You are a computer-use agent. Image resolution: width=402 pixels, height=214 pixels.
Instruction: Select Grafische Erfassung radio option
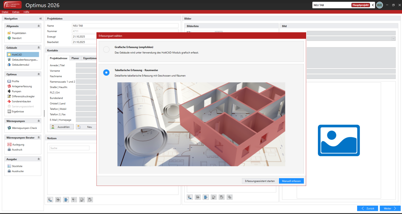click(x=106, y=50)
